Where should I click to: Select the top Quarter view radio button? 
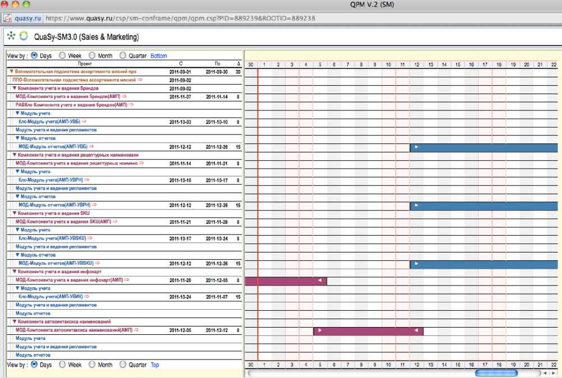(x=123, y=55)
